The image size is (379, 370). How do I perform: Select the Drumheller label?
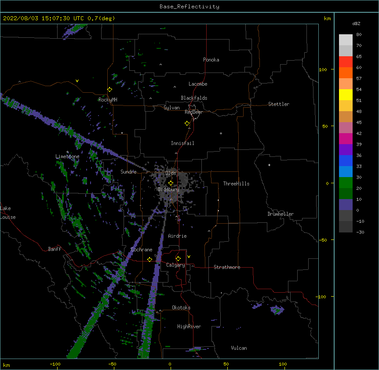(281, 214)
